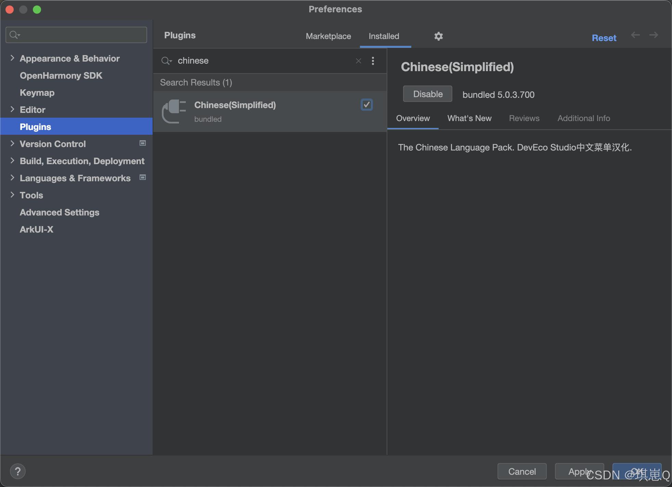Image resolution: width=672 pixels, height=487 pixels.
Task: Uncheck the Chinese(Simplified) plugin checkbox
Action: (366, 105)
